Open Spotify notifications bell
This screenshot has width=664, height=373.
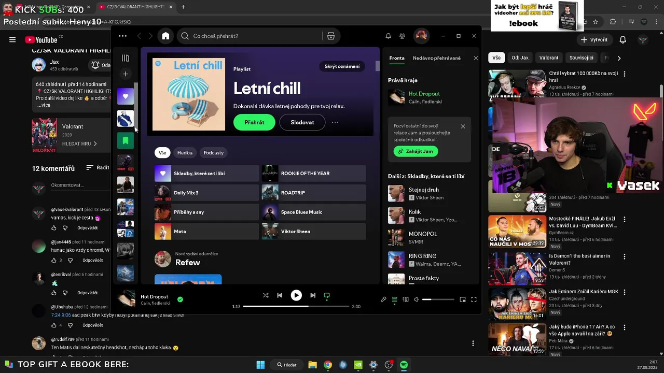click(388, 36)
